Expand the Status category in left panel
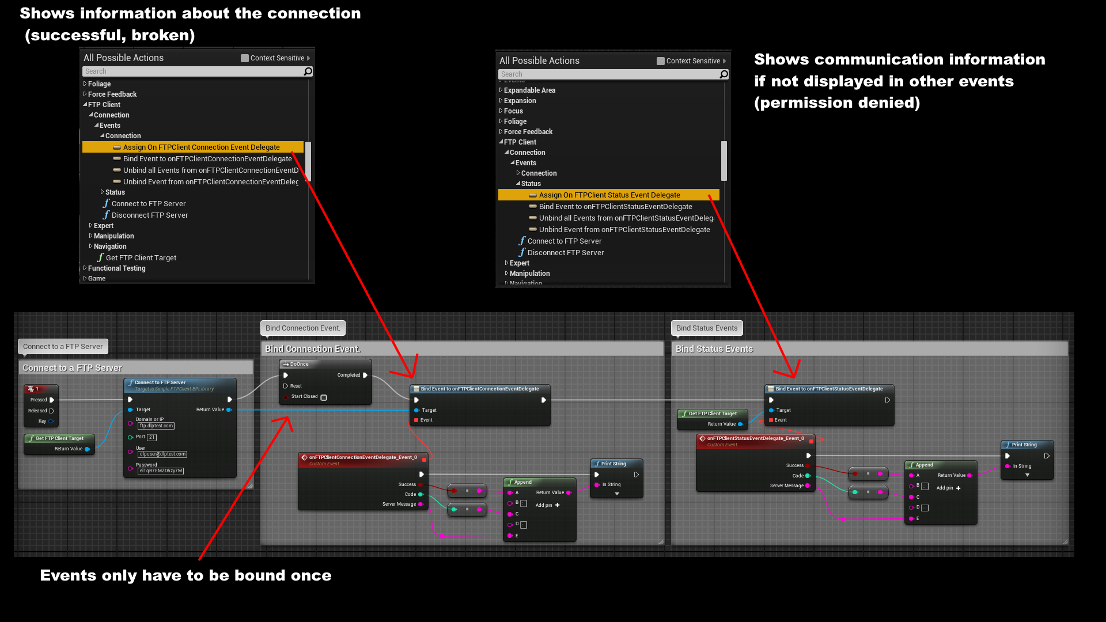Viewport: 1106px width, 622px height. 103,192
